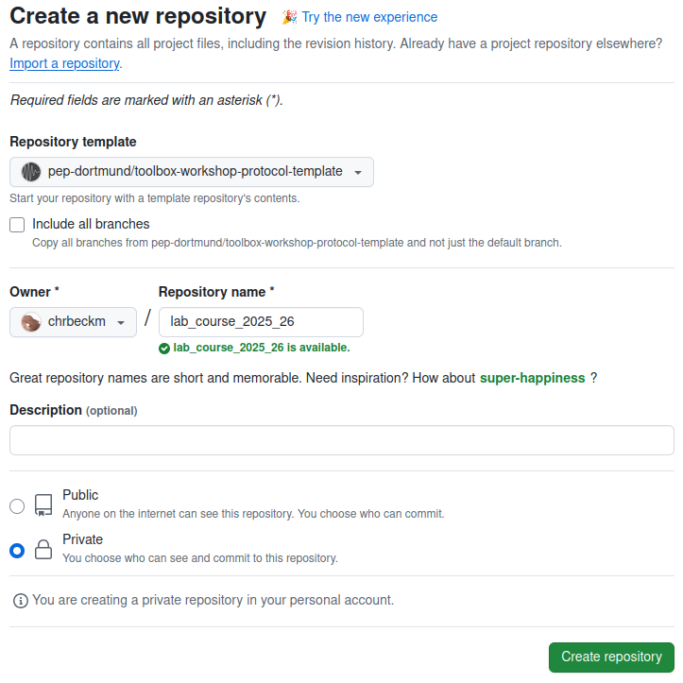Focus the Repository name input field

click(261, 322)
